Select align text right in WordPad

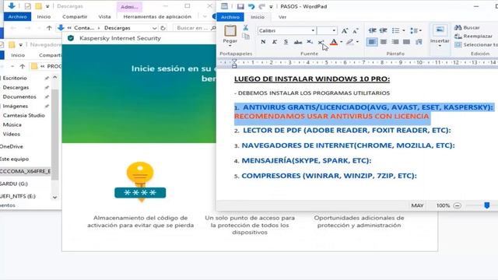[x=395, y=42]
